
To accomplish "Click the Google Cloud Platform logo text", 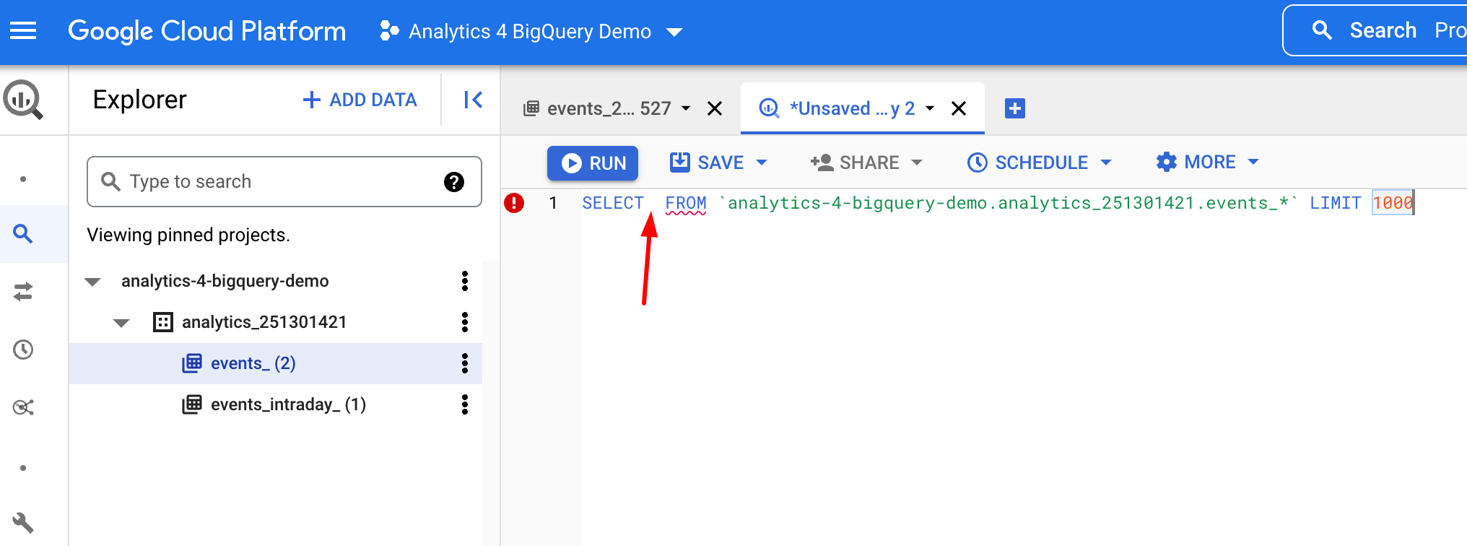I will click(206, 31).
